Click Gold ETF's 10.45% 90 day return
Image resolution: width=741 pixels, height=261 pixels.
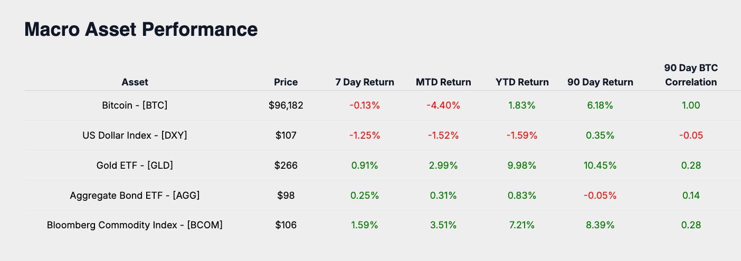pyautogui.click(x=600, y=166)
